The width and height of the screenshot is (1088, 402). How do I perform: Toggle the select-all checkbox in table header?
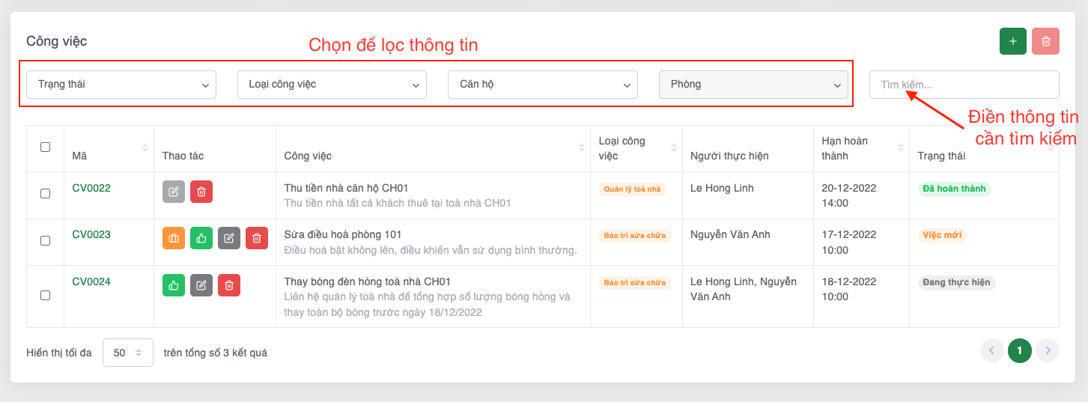[45, 147]
